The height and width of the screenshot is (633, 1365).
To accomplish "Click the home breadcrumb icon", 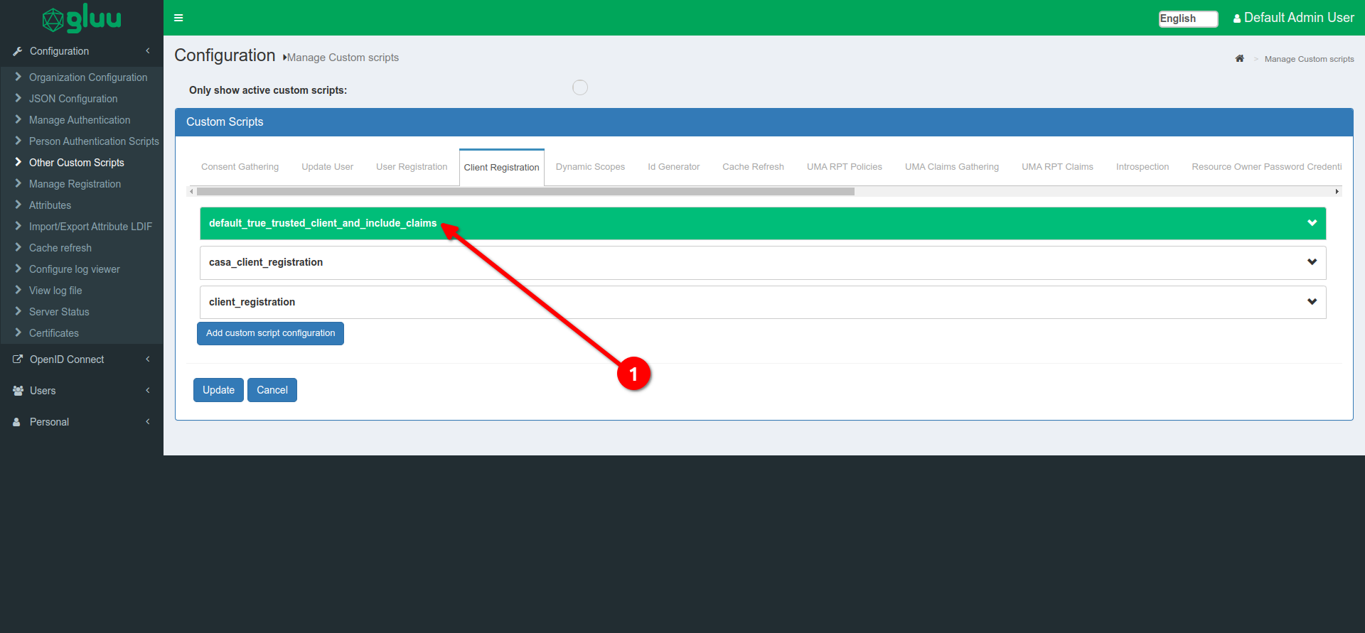I will 1239,58.
